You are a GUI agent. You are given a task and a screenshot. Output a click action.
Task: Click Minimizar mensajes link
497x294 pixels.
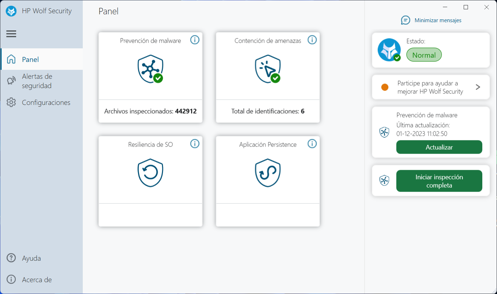(x=438, y=20)
